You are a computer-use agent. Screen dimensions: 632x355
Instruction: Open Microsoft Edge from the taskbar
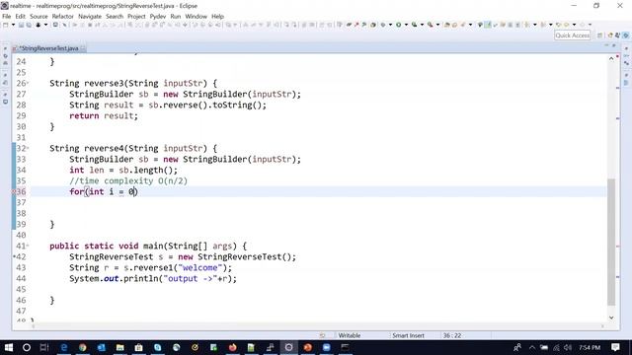tap(63, 347)
